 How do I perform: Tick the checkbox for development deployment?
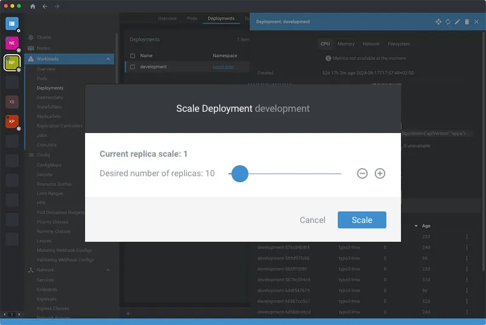tap(132, 67)
